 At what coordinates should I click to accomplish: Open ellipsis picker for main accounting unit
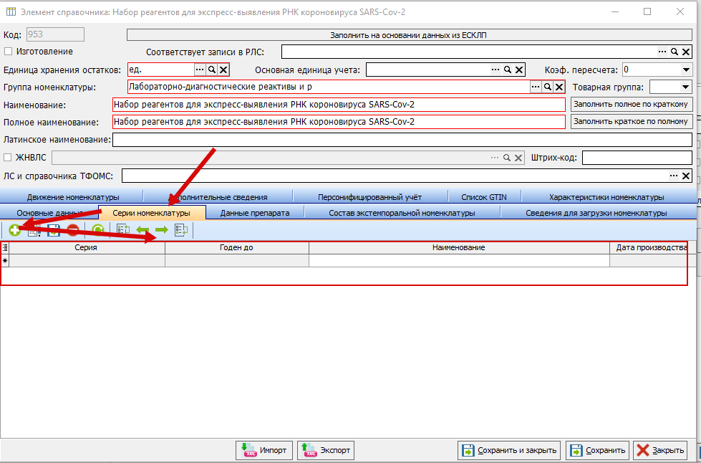[495, 70]
